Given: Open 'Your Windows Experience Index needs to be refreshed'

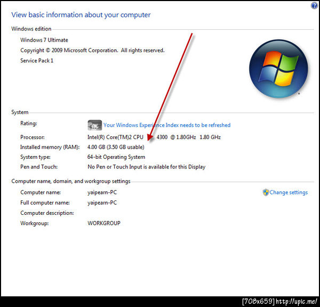Looking at the screenshot, I should (x=167, y=125).
